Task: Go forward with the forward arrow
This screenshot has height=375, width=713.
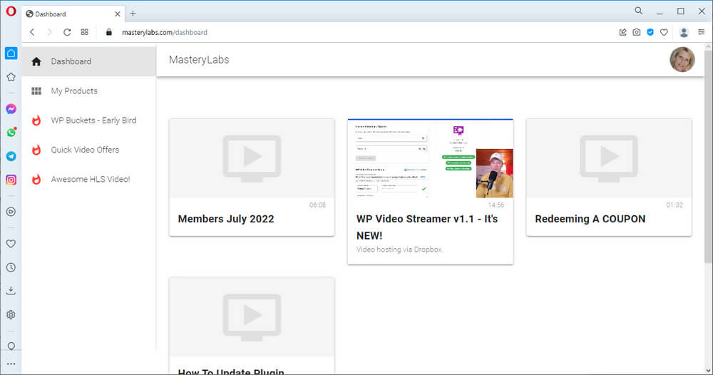Action: click(49, 32)
